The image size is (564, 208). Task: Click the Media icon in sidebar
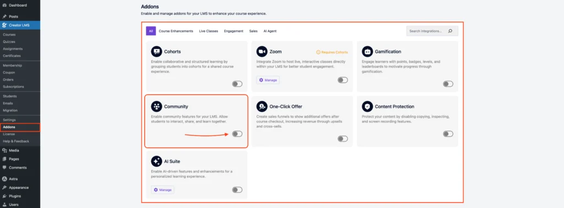point(4,150)
